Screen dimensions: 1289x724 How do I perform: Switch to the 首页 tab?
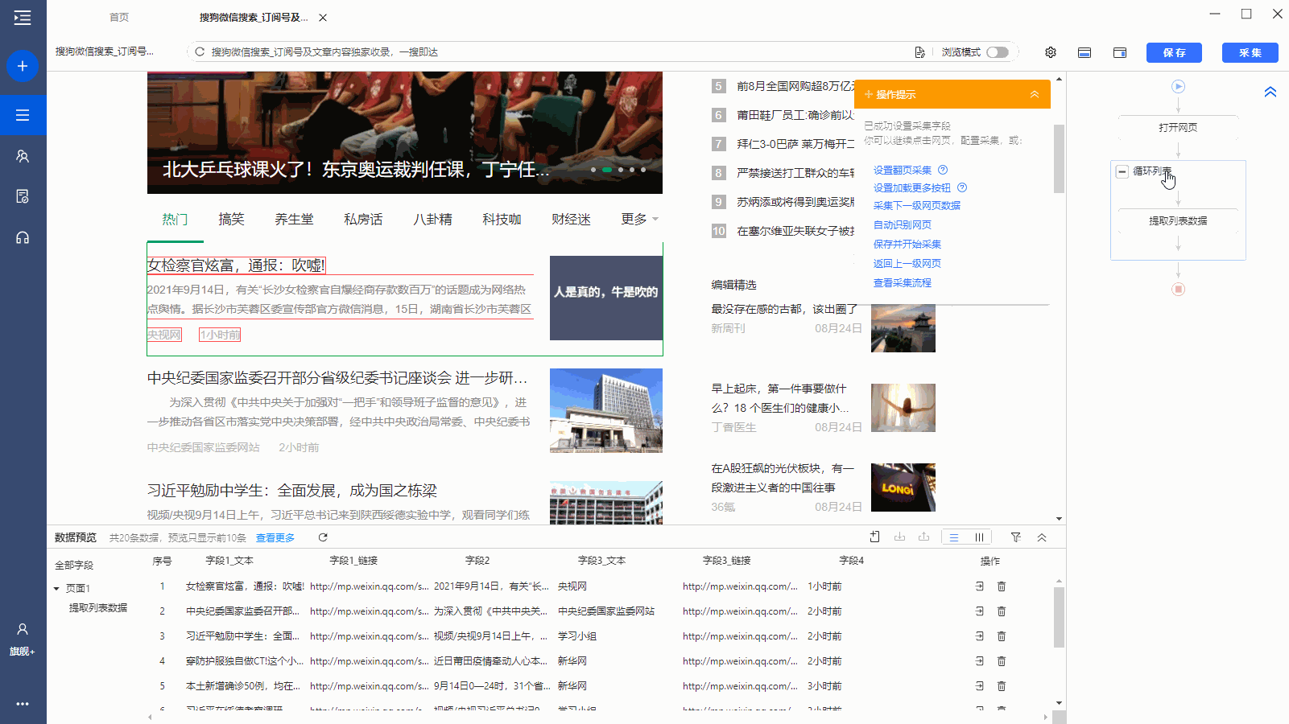[119, 17]
